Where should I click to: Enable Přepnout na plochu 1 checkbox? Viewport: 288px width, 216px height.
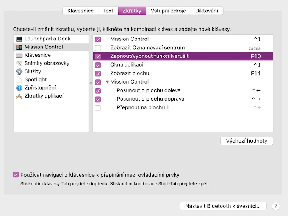tap(98, 108)
